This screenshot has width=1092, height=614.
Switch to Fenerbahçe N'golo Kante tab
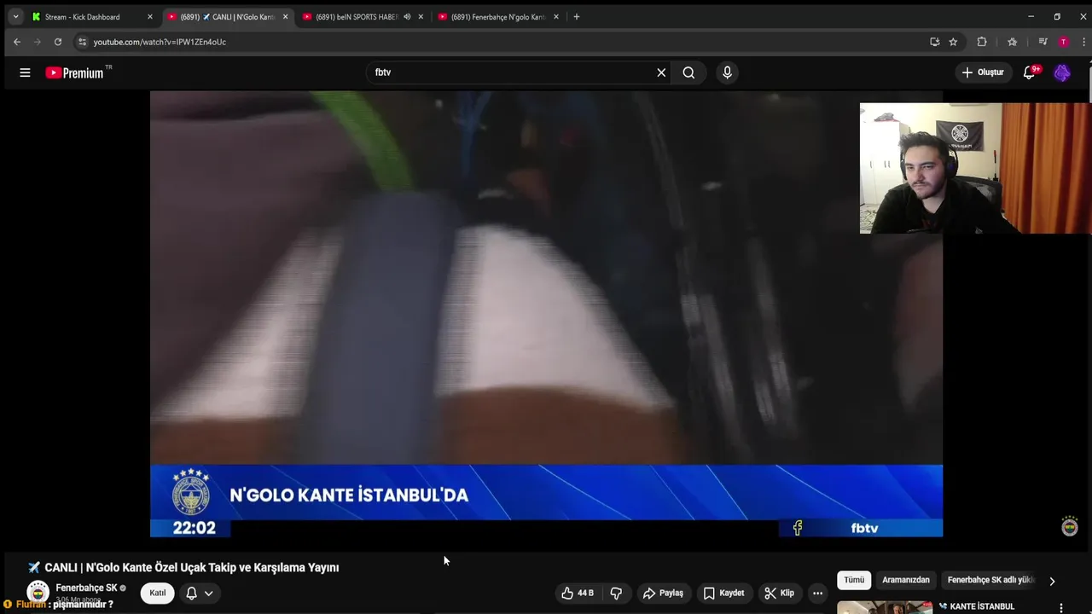(x=498, y=17)
